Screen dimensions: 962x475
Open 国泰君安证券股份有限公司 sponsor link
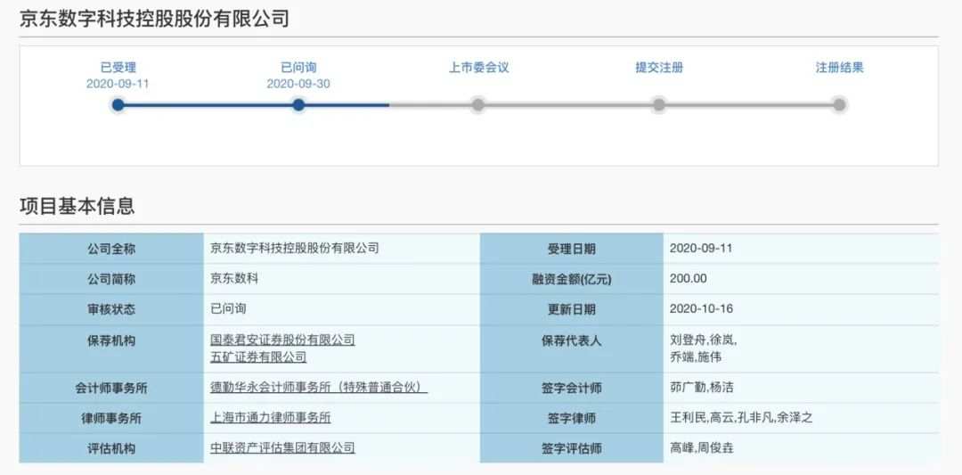pos(282,340)
